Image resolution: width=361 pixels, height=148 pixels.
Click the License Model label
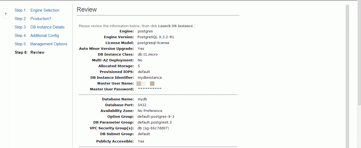(120, 43)
